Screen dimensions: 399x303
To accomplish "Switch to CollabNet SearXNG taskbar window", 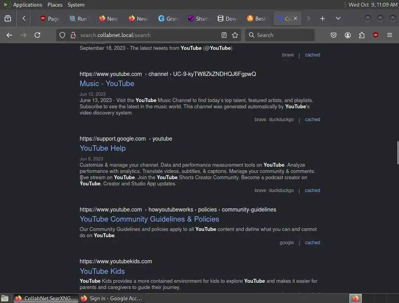I will tap(46, 298).
